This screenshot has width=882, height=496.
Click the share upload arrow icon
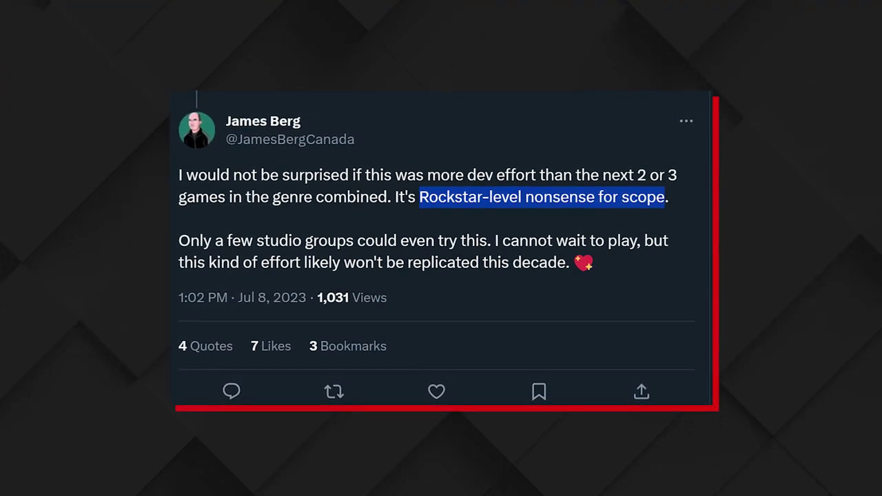pos(642,391)
